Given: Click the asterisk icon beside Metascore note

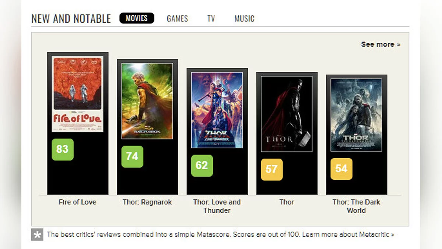Looking at the screenshot, I should tap(37, 235).
